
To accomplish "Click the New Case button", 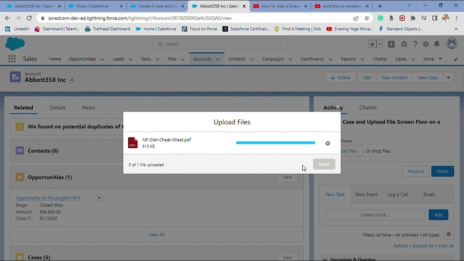I will point(428,78).
